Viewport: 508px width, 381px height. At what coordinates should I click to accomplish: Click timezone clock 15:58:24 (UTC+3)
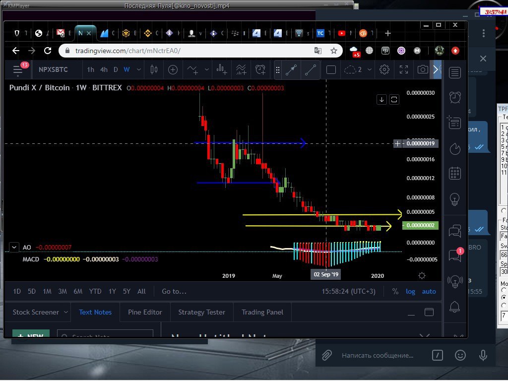pos(349,291)
